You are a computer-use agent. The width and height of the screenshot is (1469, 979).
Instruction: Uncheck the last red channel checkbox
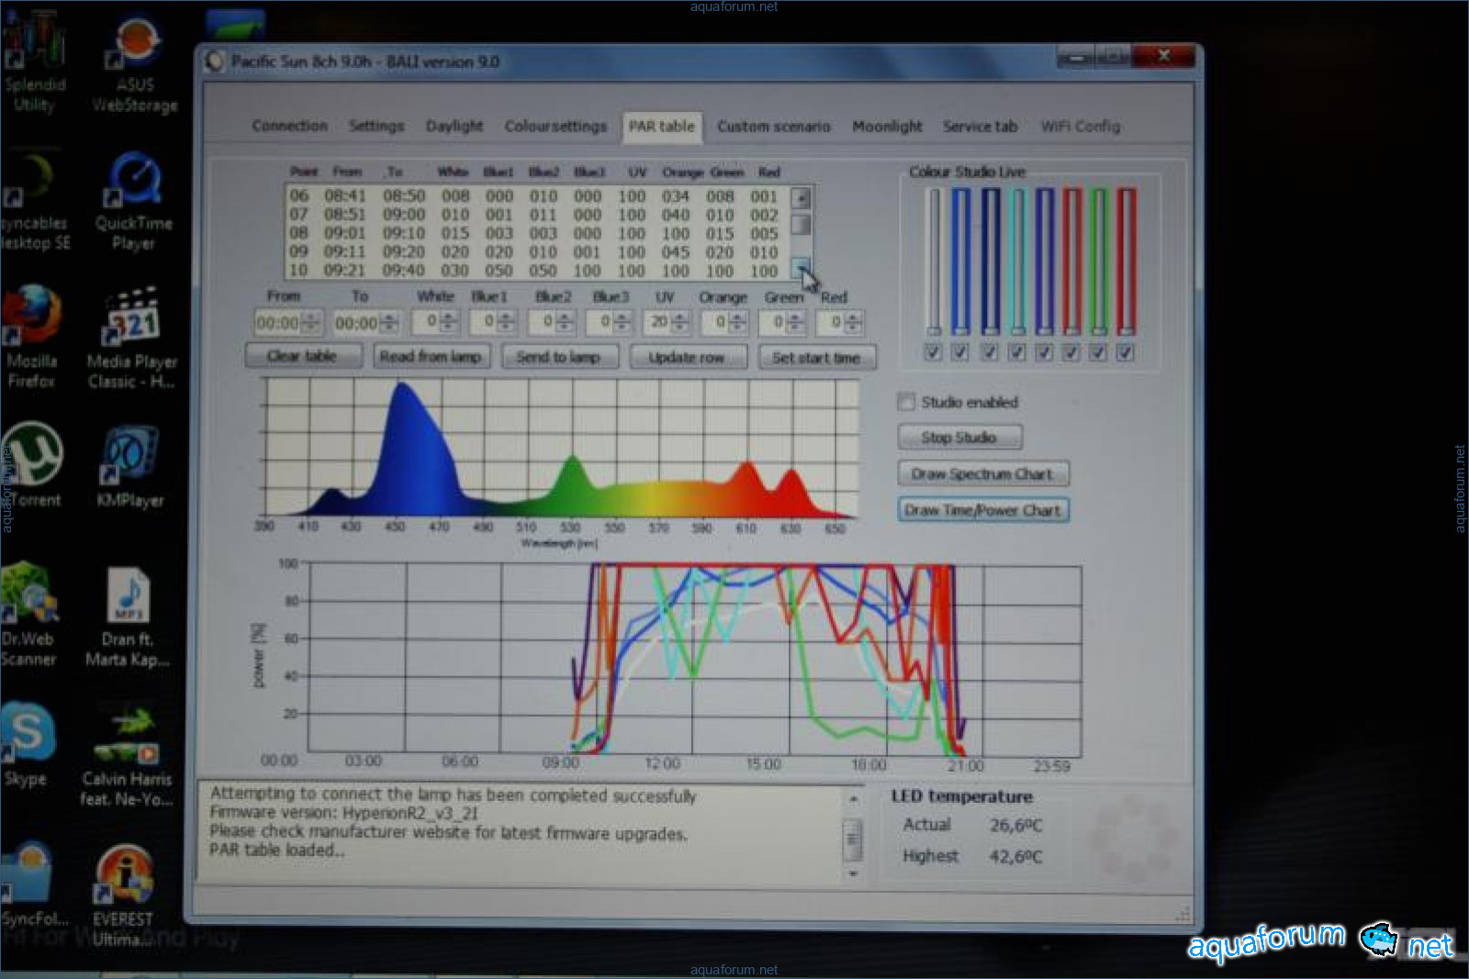coord(1125,352)
